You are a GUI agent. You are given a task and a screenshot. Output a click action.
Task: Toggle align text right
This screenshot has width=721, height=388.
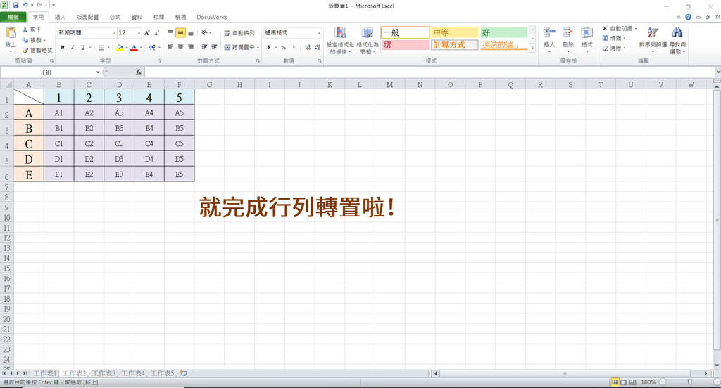pyautogui.click(x=190, y=47)
